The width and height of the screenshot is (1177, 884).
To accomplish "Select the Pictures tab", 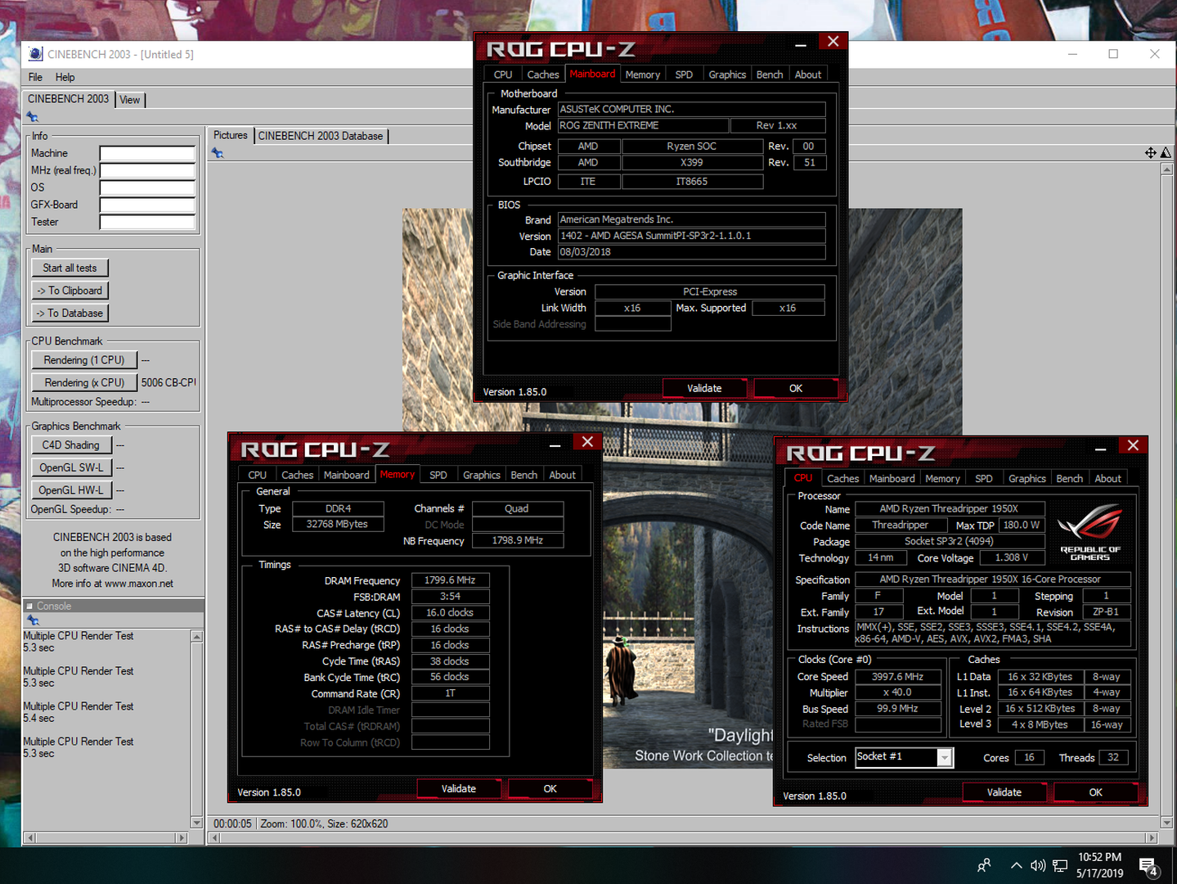I will coord(231,135).
